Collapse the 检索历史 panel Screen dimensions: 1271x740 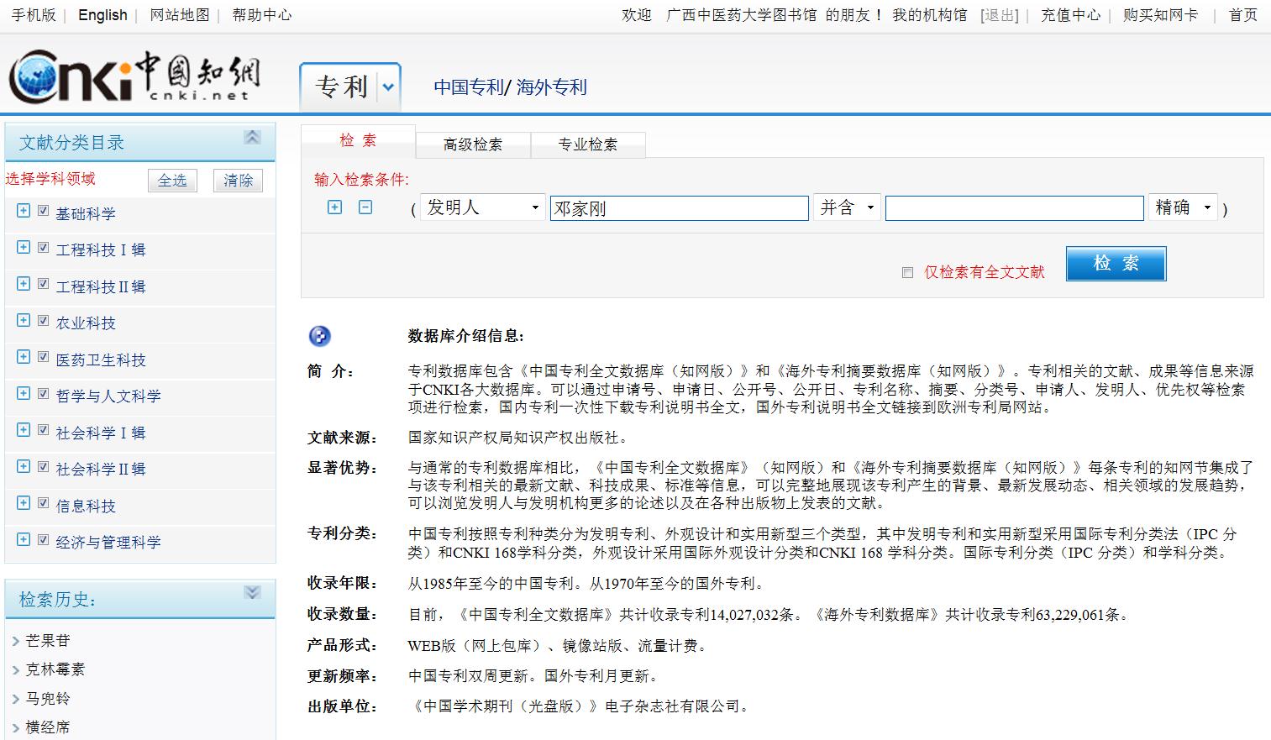pos(252,593)
